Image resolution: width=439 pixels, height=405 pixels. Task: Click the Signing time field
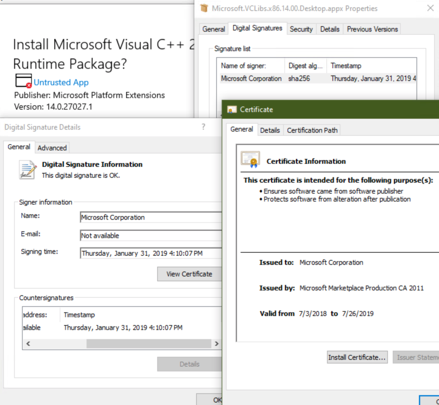click(150, 253)
